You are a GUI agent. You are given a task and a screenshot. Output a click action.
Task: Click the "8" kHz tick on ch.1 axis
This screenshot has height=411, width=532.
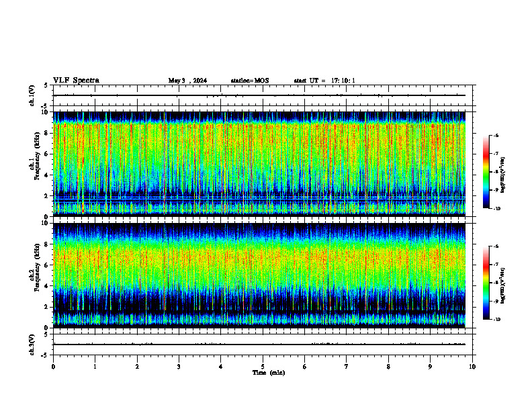point(46,133)
